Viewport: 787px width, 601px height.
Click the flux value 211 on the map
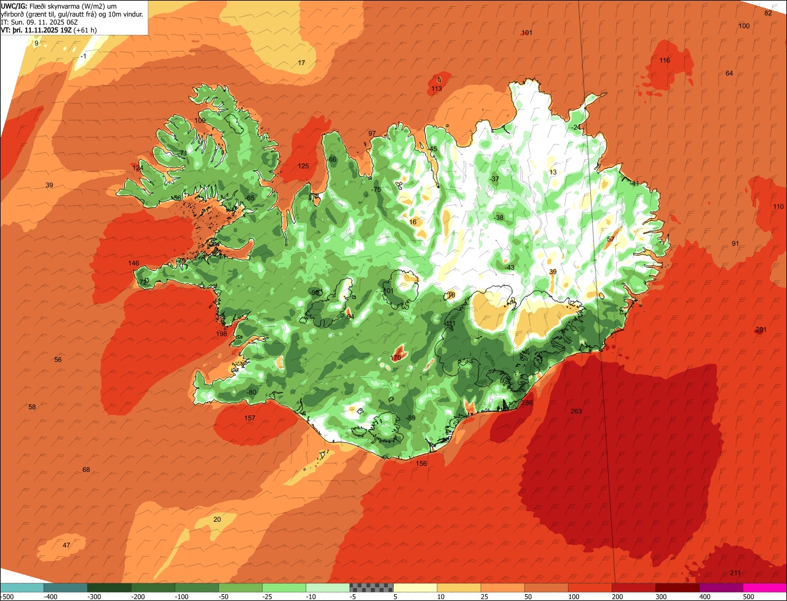(x=735, y=573)
